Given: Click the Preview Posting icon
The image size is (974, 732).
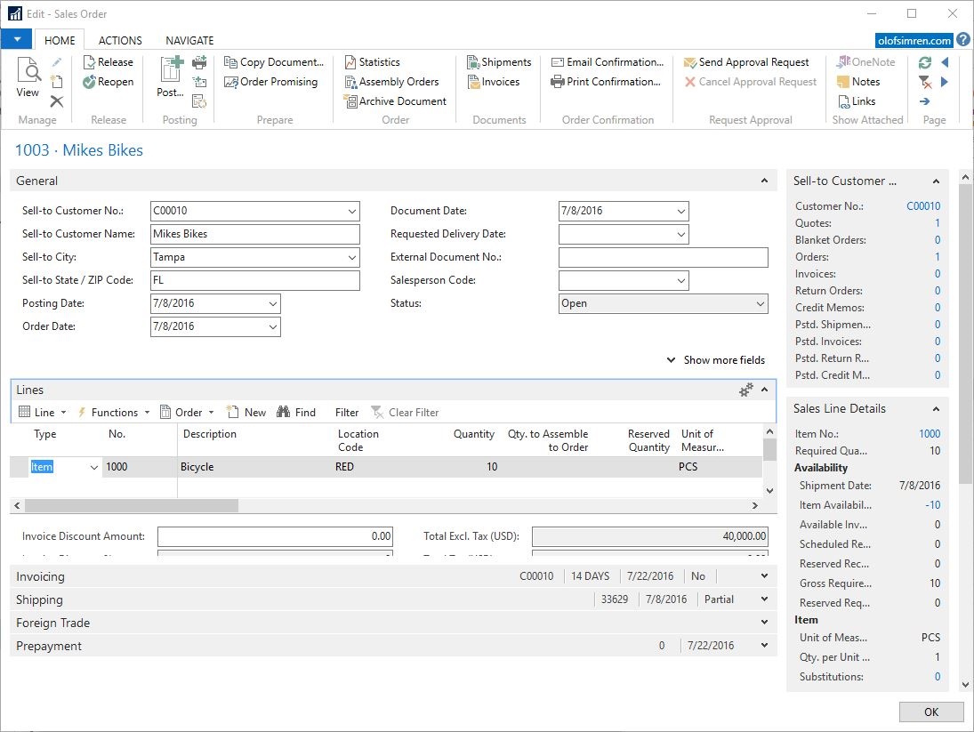Looking at the screenshot, I should 199,101.
